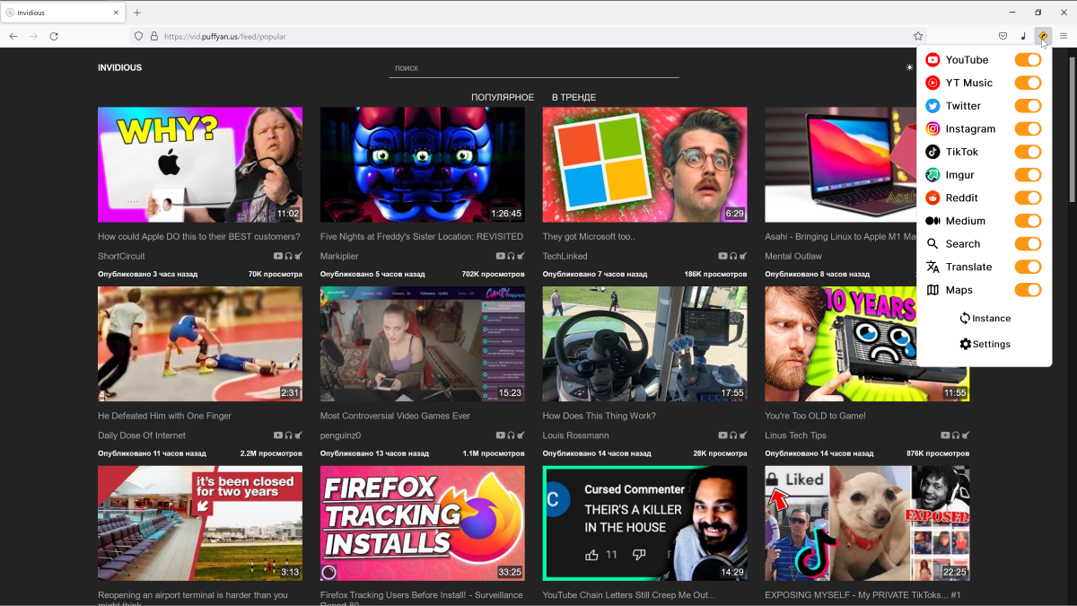Screen dimensions: 1077x606
Task: Open the Markiplier channel link
Action: 338,257
